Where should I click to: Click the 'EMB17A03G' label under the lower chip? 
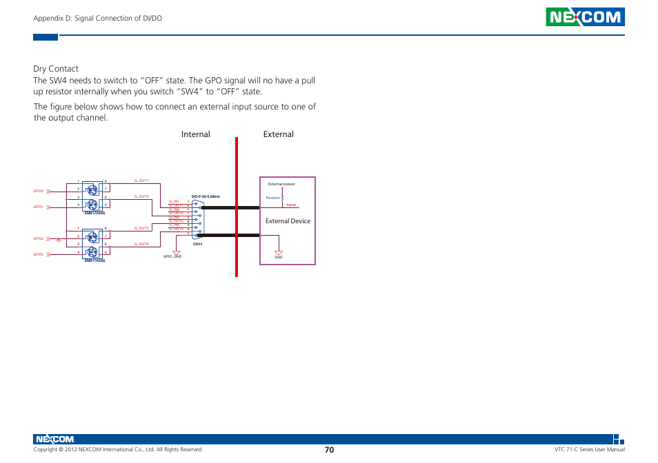[x=95, y=260]
